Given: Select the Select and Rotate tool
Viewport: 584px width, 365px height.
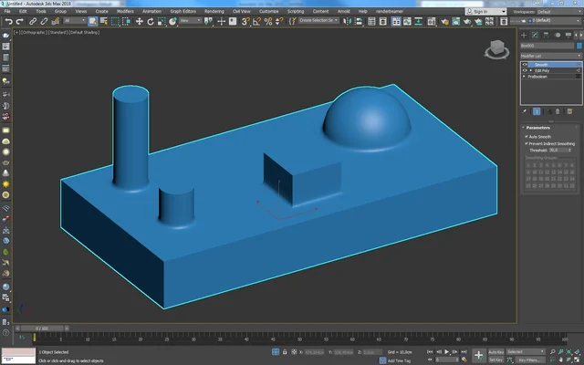Looking at the screenshot, I should [151, 21].
